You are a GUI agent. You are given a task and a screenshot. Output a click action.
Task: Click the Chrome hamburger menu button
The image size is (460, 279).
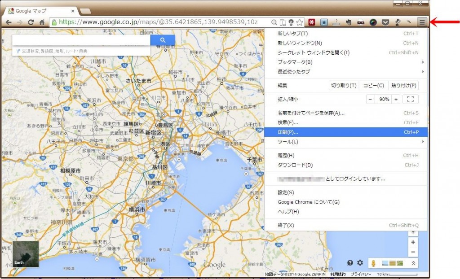(422, 22)
